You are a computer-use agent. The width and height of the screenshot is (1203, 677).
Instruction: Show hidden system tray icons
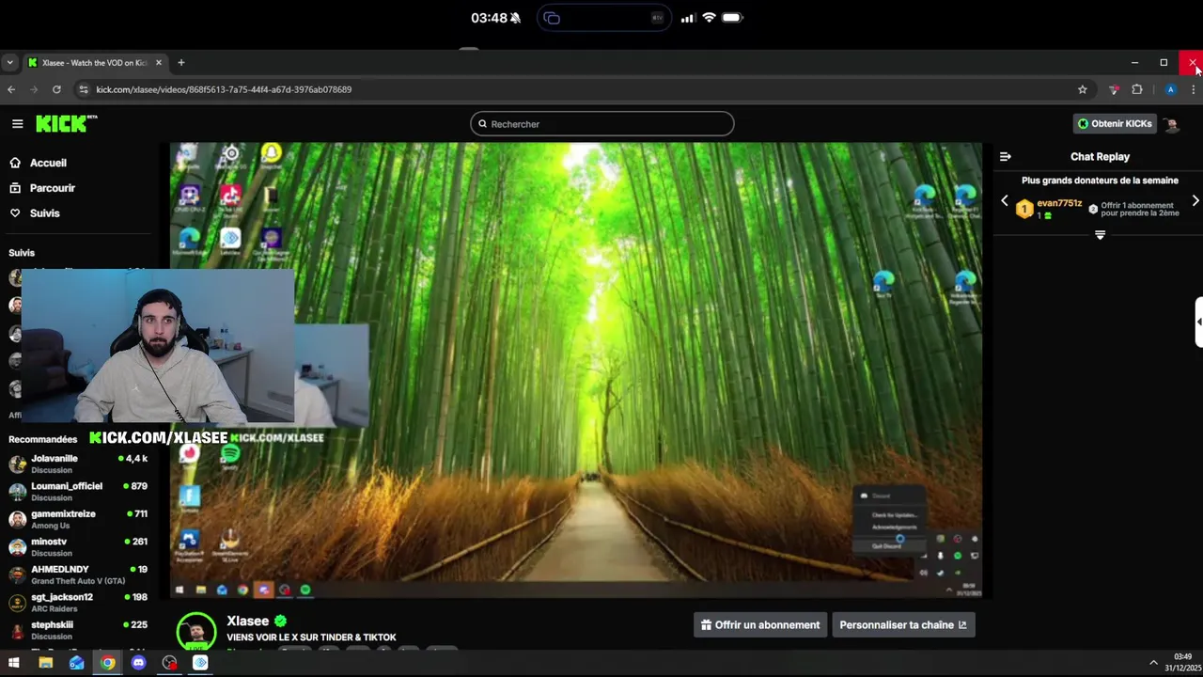1153,663
